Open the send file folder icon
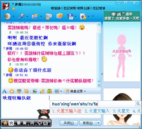The width and height of the screenshot is (142, 129). tap(35, 16)
